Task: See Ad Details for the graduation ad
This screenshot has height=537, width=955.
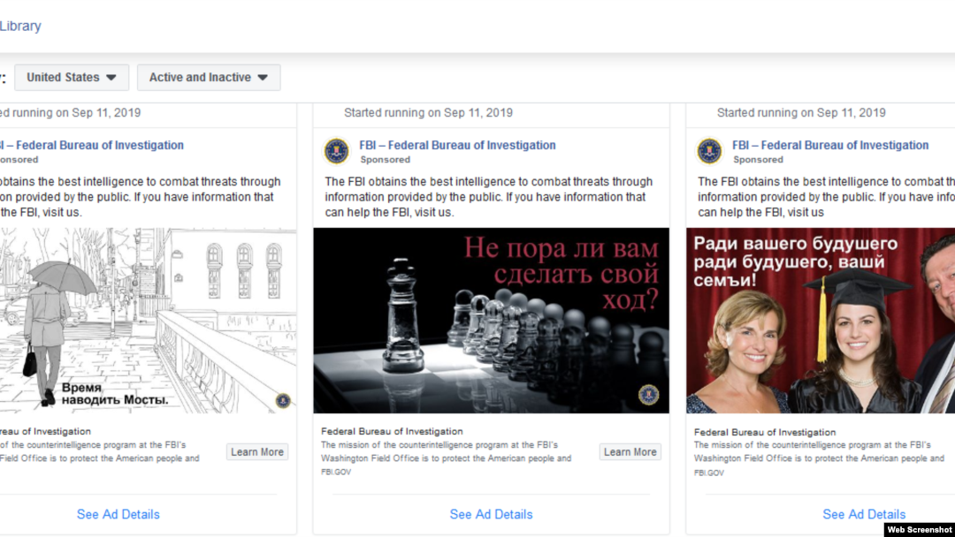Action: 864,515
